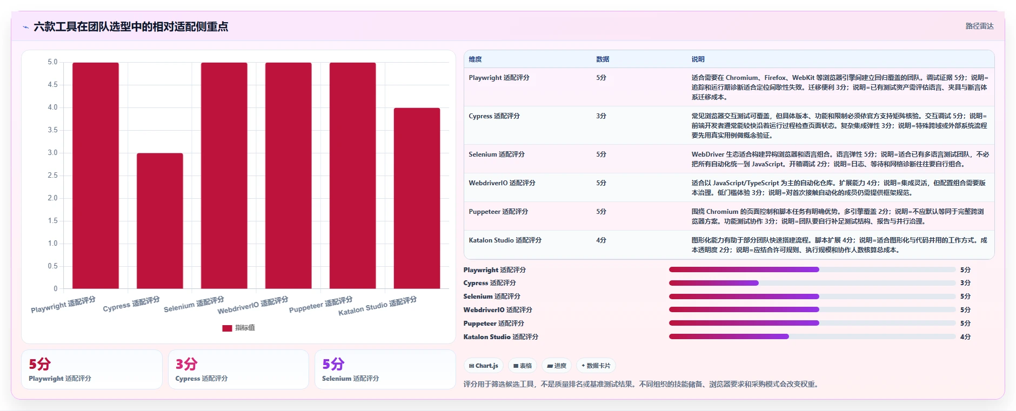The height and width of the screenshot is (411, 1016).
Task: Click the Playwright x-axis label under the chart
Action: coord(63,305)
